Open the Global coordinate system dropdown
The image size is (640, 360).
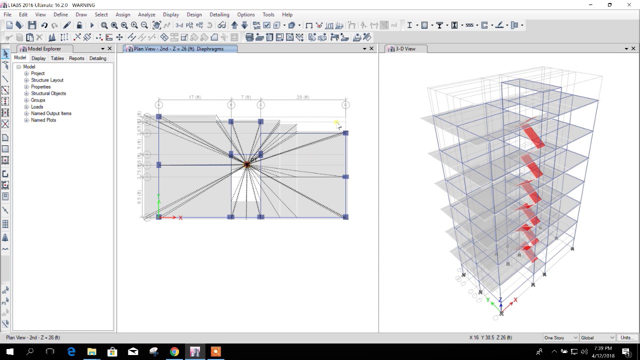point(596,337)
